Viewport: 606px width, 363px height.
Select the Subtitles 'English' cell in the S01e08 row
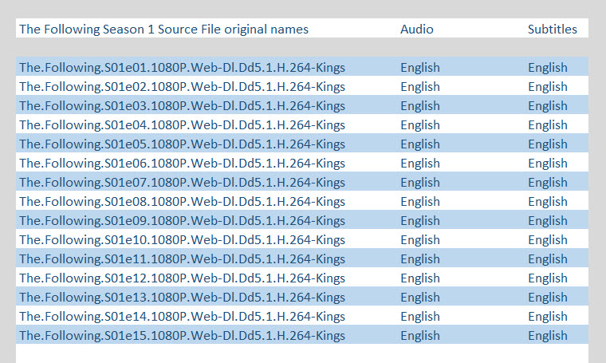548,201
